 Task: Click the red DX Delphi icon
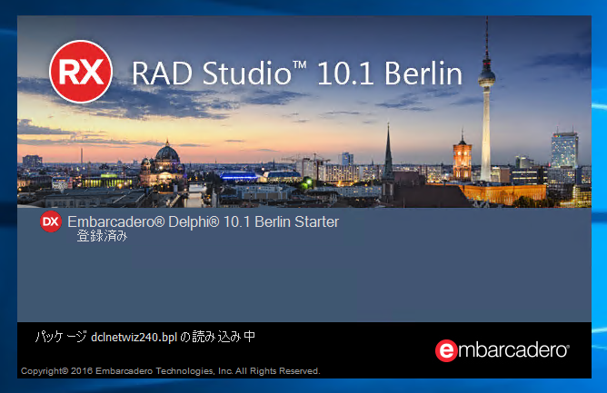51,221
